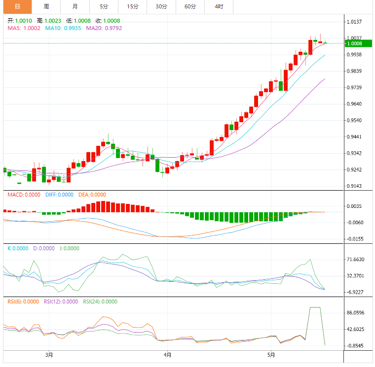Select the 周 (weekly) period tab
The height and width of the screenshot is (367, 375).
tap(46, 6)
